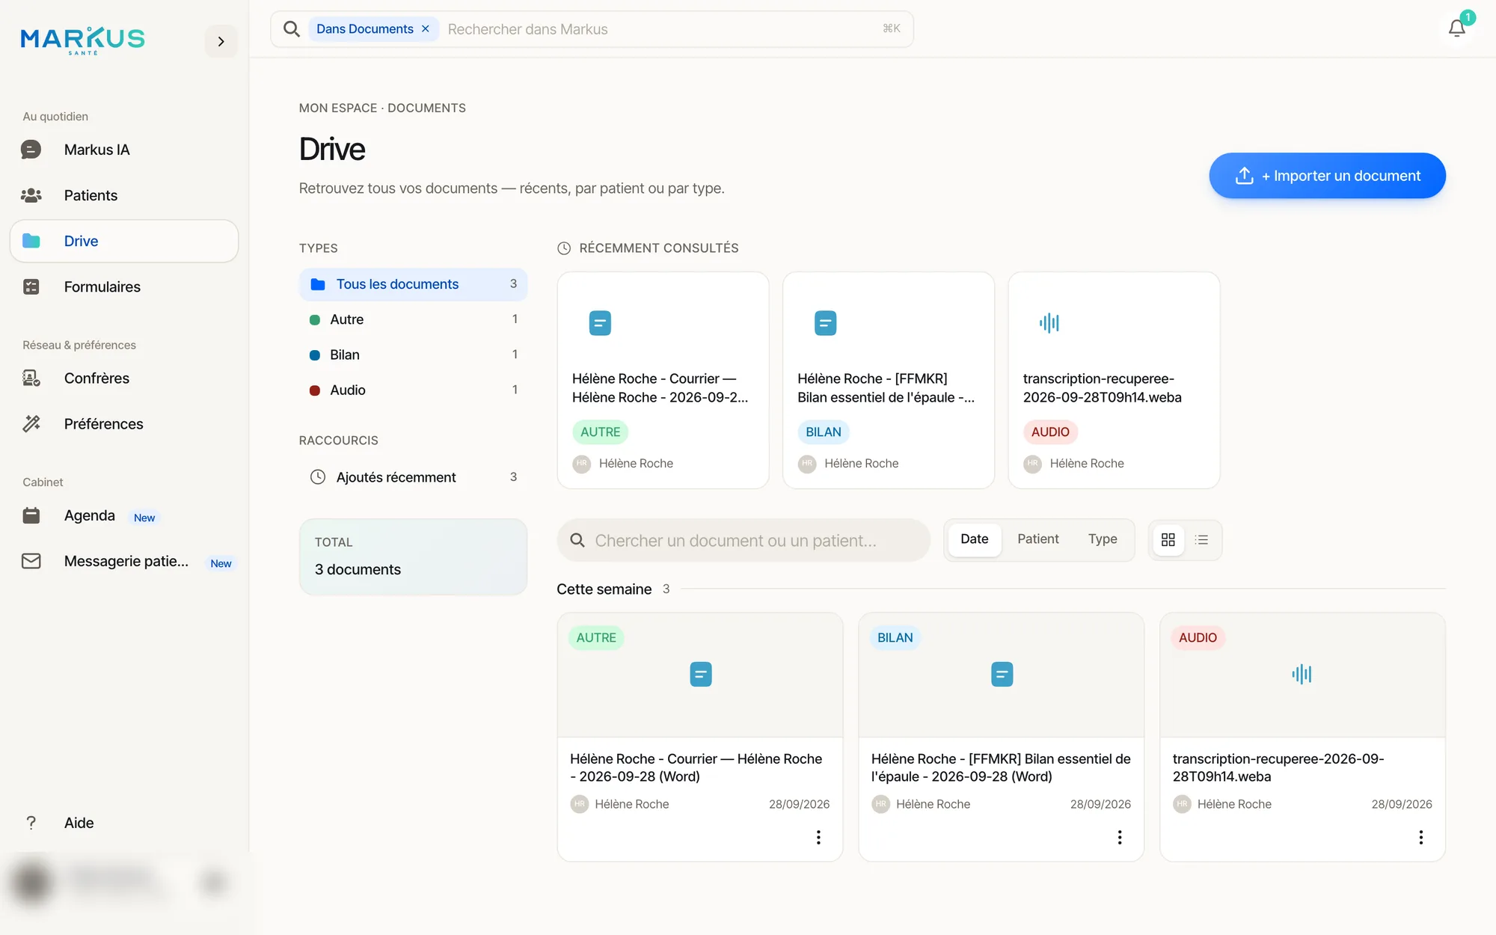This screenshot has height=935, width=1496.
Task: Click the 3 documents total summary
Action: coord(414,557)
